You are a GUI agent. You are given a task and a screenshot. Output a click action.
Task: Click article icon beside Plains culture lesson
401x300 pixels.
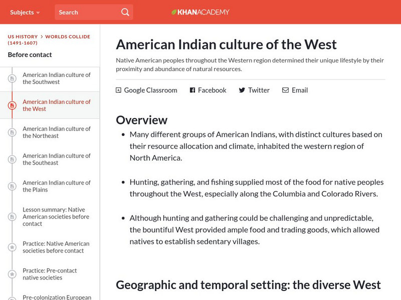[12, 186]
